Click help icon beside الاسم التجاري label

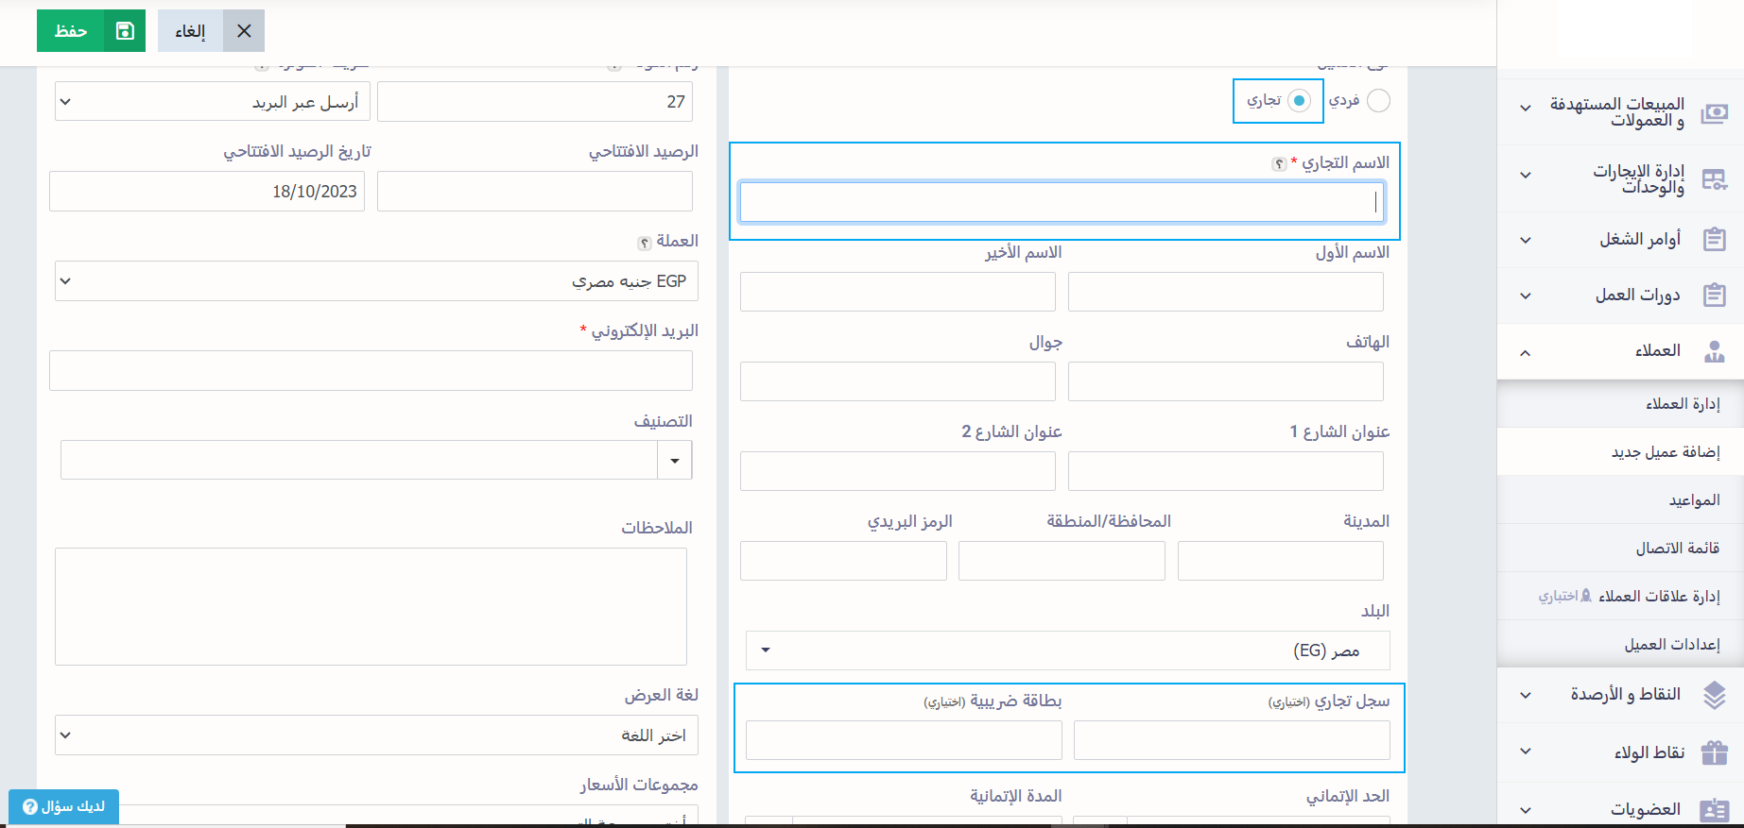[x=1278, y=164]
